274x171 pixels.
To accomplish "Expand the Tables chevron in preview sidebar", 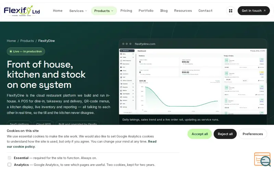I will (x=133, y=57).
